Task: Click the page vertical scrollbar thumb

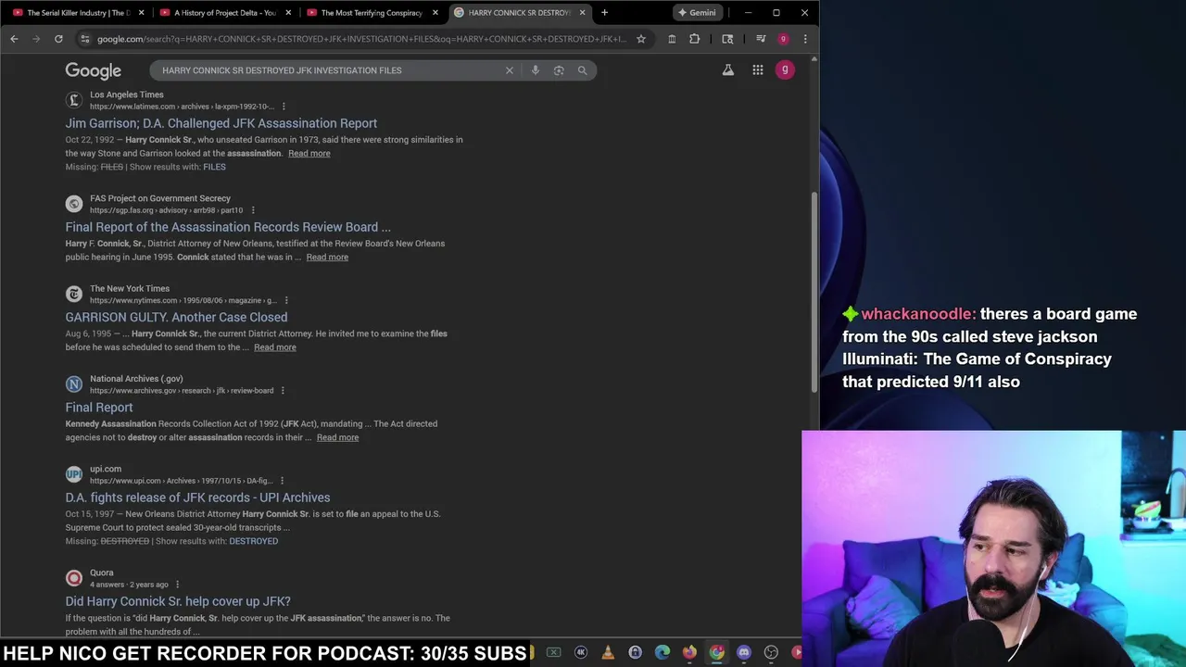Action: coord(814,293)
